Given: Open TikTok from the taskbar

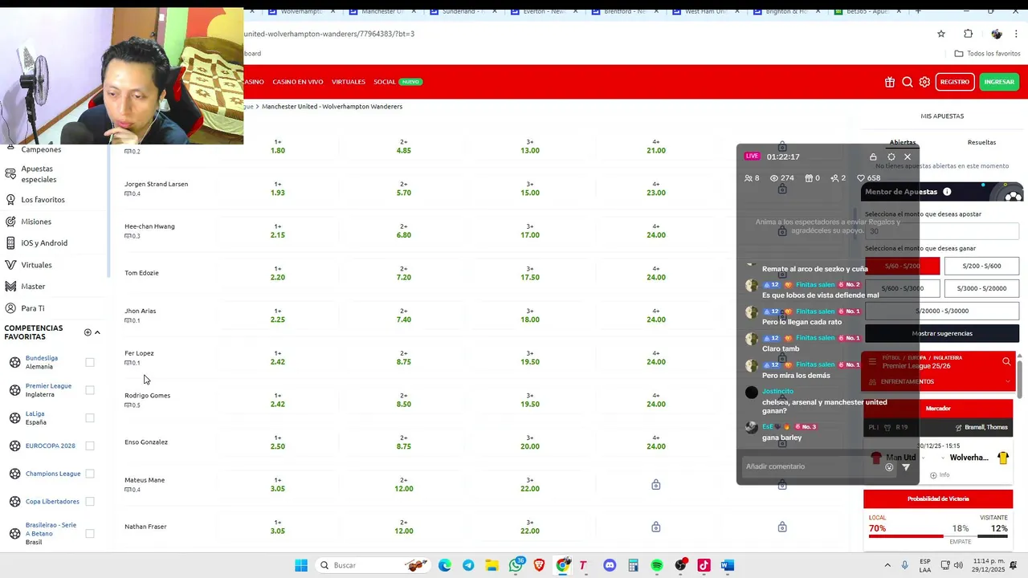Looking at the screenshot, I should [x=704, y=565].
